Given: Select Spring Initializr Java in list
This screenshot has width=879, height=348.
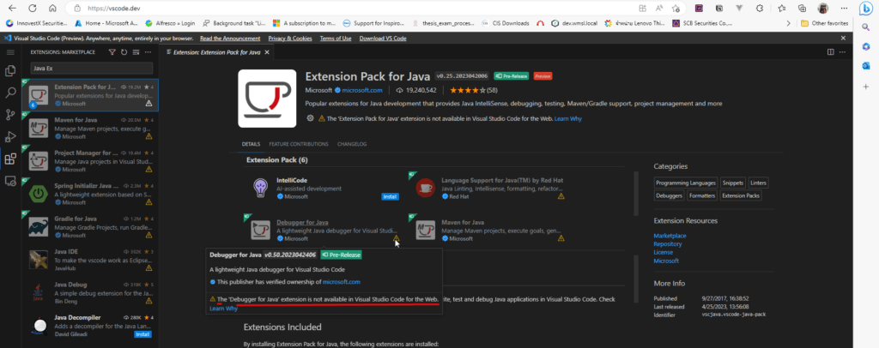Looking at the screenshot, I should (x=90, y=194).
